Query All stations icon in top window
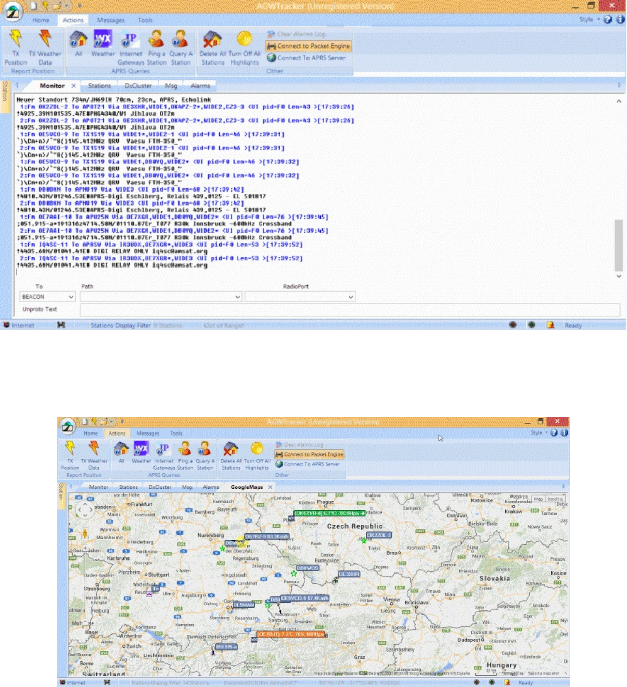This screenshot has height=687, width=627. click(x=78, y=39)
